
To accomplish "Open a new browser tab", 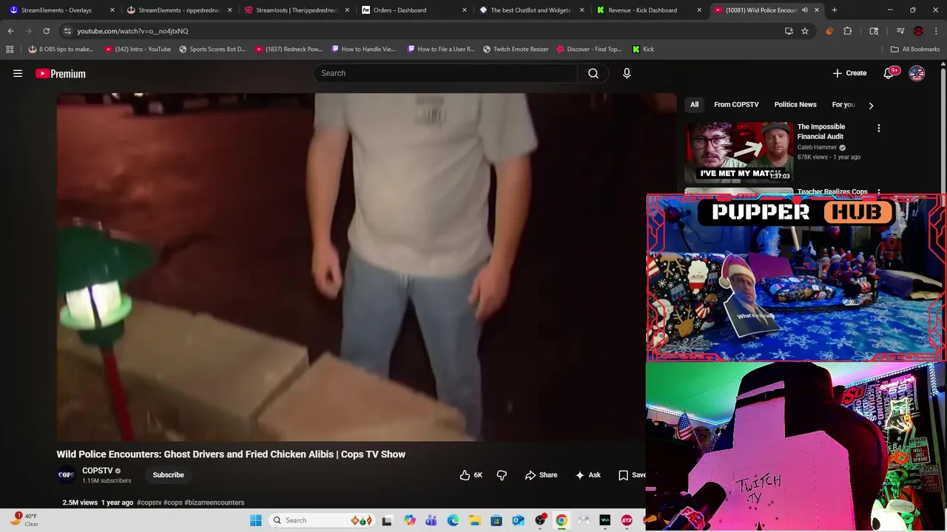I will [x=835, y=10].
